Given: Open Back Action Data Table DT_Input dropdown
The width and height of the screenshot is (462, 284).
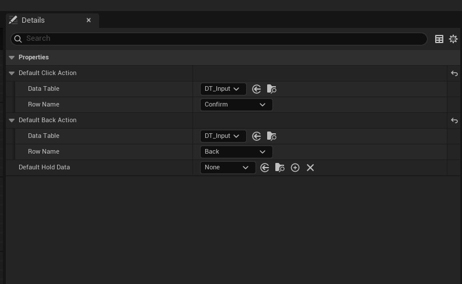Looking at the screenshot, I should pos(223,136).
